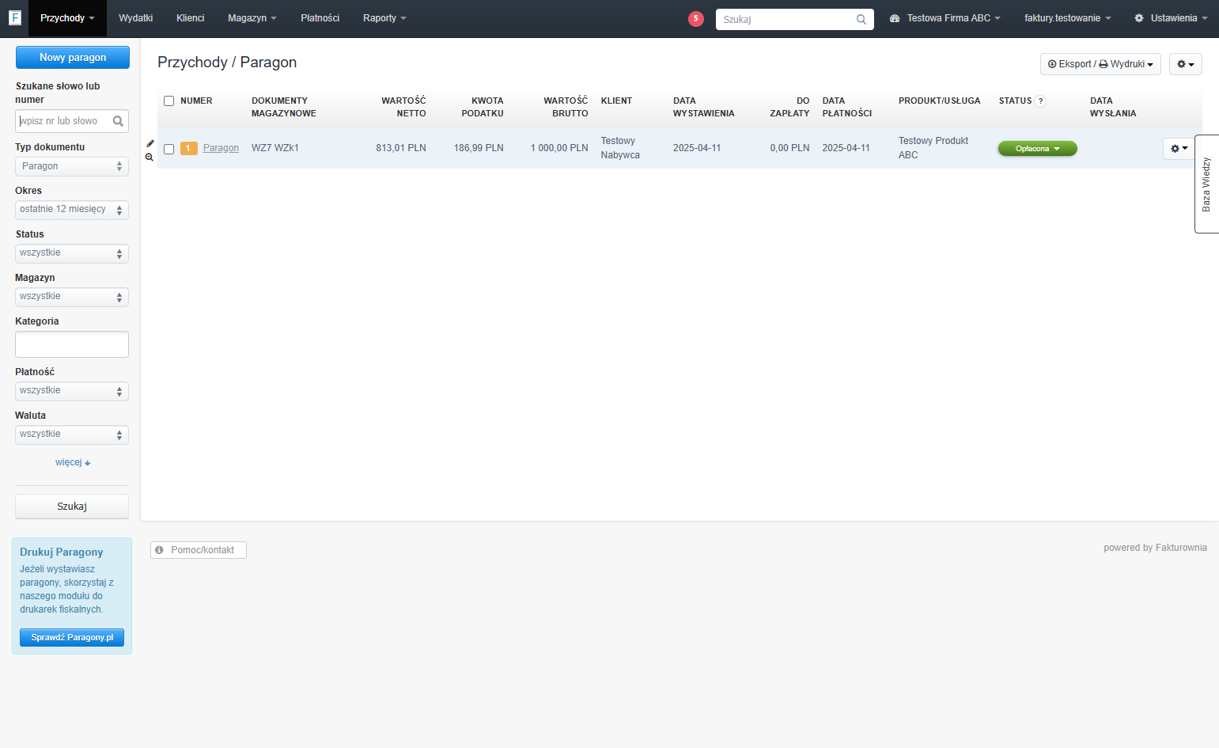Open the notifications badge showing 5
Image resolution: width=1219 pixels, height=748 pixels.
696,19
